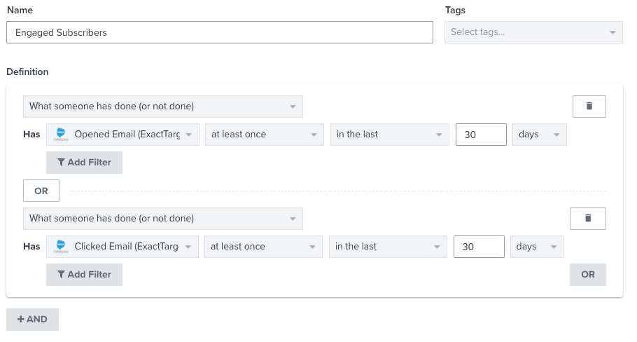Expand first 'What someone has done' dropdown
This screenshot has height=342, width=637.
(x=162, y=107)
